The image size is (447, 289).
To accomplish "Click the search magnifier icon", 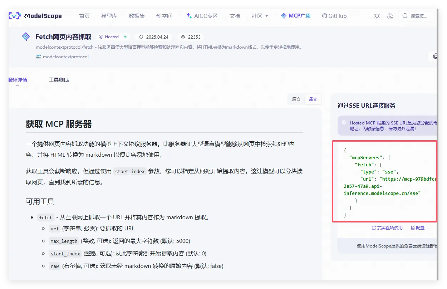I will [x=405, y=16].
